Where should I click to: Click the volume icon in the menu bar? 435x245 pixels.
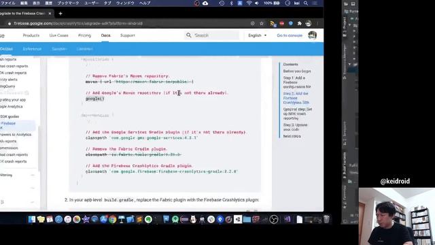coord(257,3)
